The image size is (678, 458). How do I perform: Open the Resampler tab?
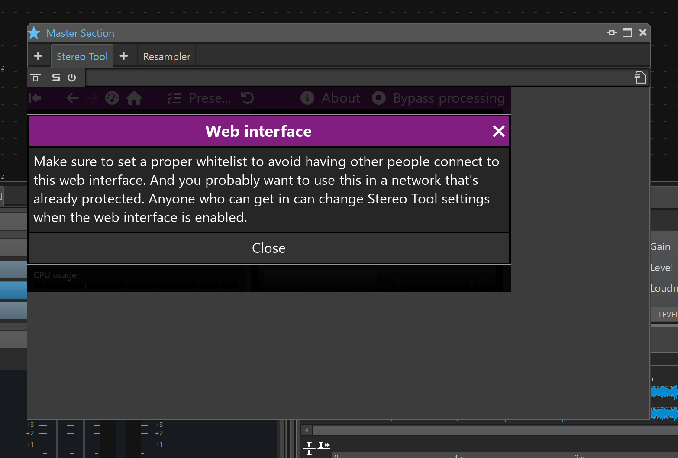coord(167,56)
